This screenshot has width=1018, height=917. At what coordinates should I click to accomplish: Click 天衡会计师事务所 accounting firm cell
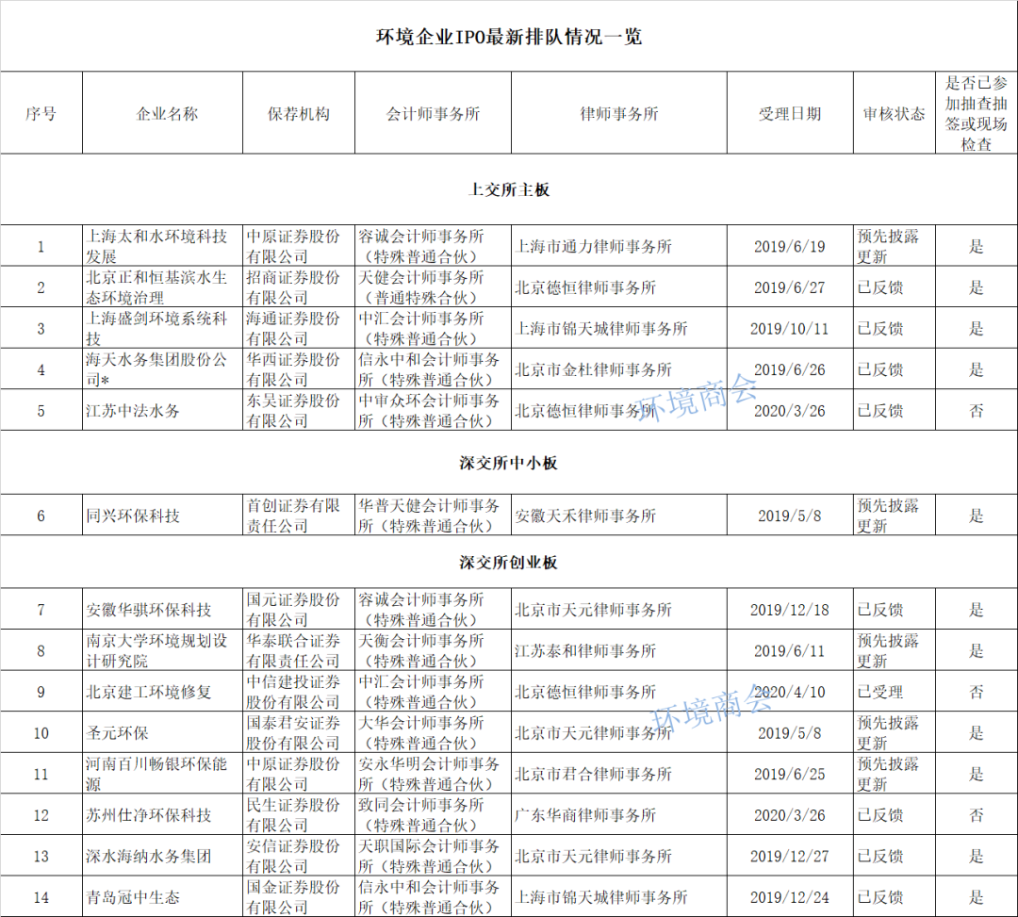click(433, 650)
